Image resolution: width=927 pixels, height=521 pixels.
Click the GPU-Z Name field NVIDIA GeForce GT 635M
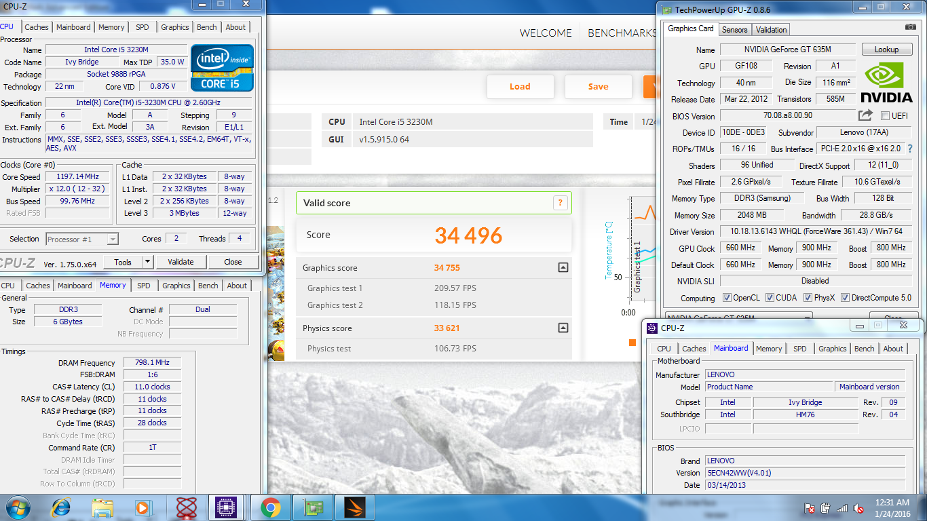787,50
